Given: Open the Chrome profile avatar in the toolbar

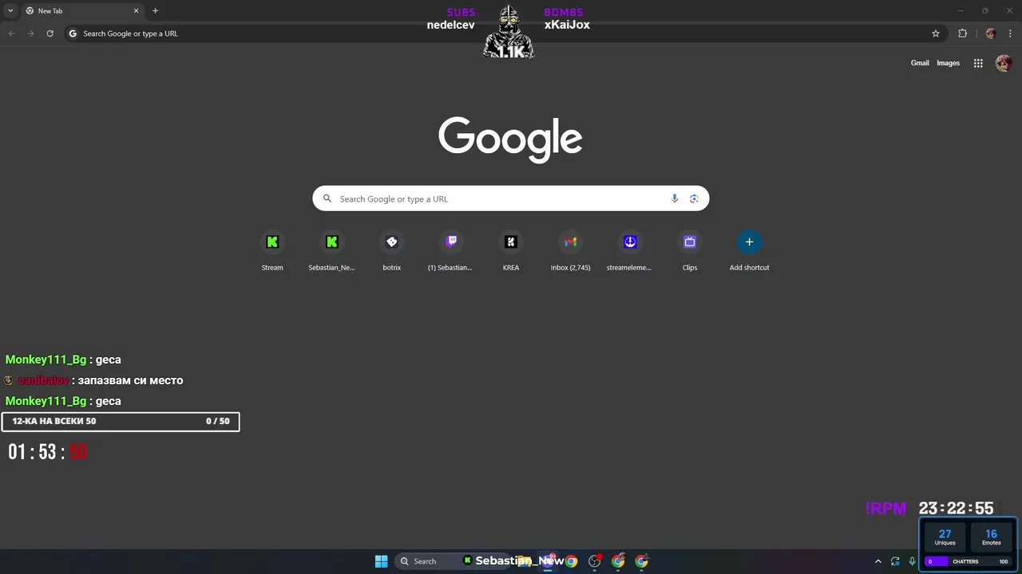Looking at the screenshot, I should tap(991, 33).
